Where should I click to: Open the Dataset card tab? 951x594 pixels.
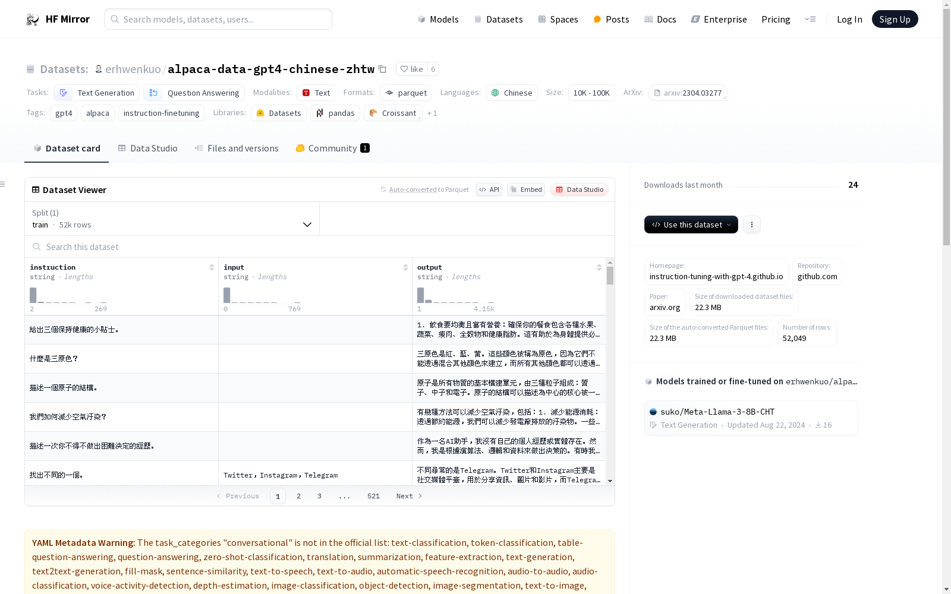point(67,148)
